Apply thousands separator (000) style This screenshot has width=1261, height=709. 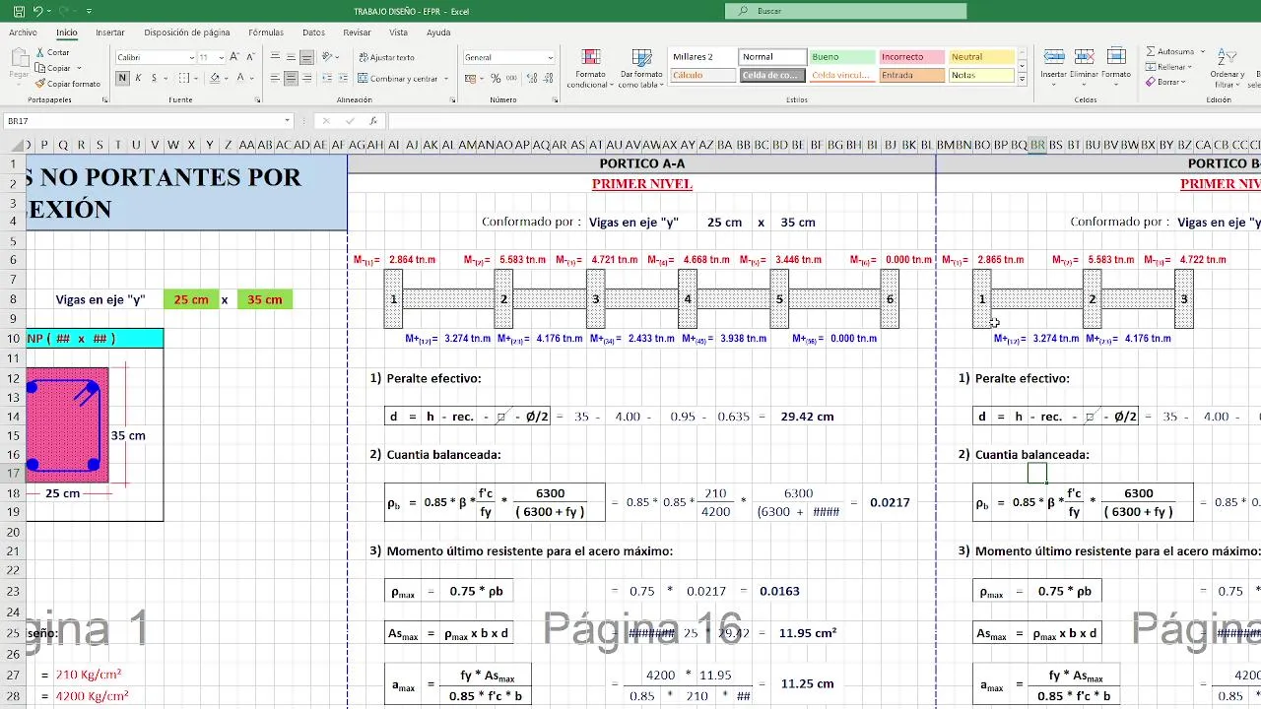[511, 78]
